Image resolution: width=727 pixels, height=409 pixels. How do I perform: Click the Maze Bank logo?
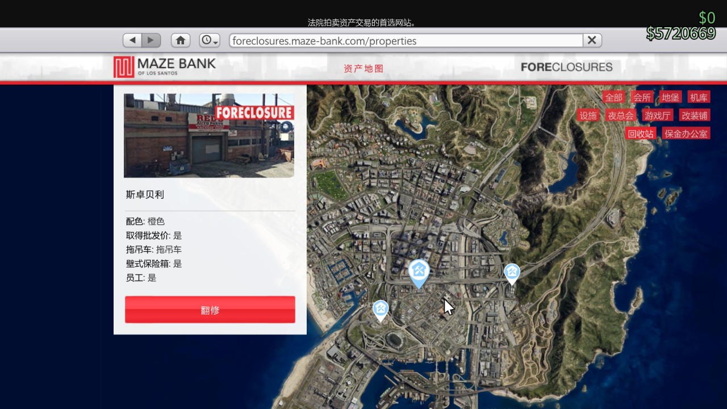point(165,66)
